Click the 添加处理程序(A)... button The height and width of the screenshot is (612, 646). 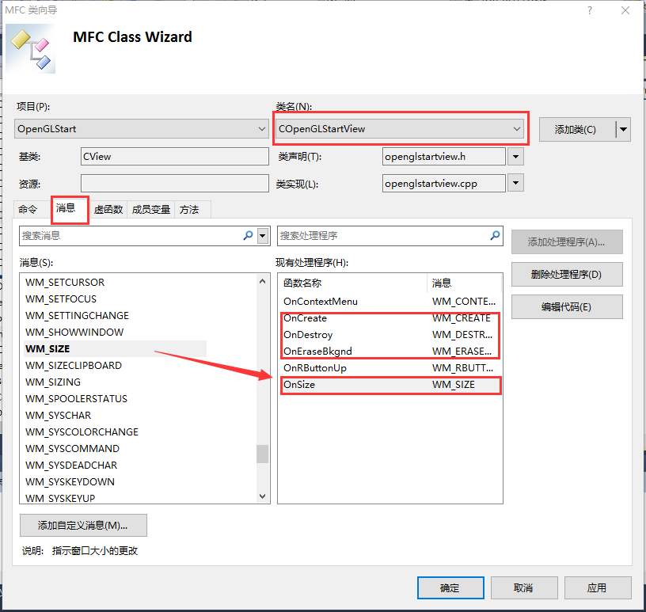(567, 242)
